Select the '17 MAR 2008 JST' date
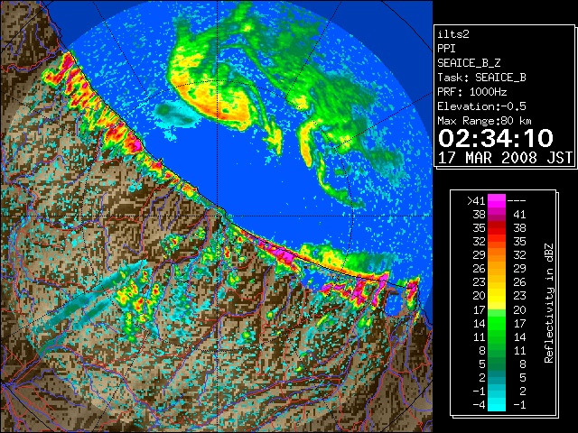The width and height of the screenshot is (578, 433). coord(505,158)
